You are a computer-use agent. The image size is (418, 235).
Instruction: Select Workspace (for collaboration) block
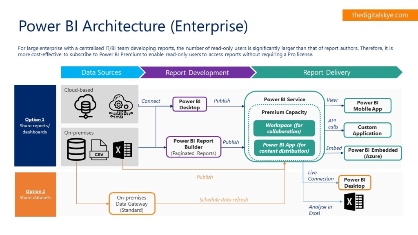click(x=284, y=128)
